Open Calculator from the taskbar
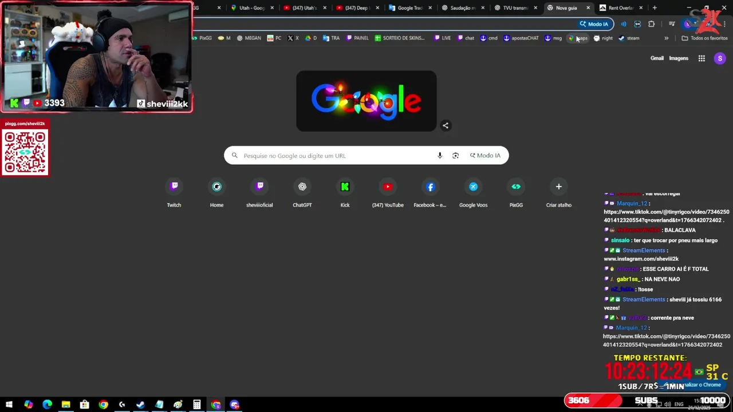 (196, 405)
